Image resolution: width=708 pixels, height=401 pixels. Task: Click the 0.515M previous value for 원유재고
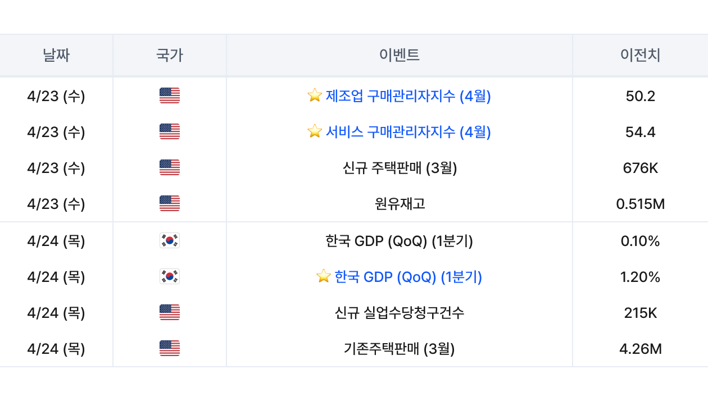(641, 204)
